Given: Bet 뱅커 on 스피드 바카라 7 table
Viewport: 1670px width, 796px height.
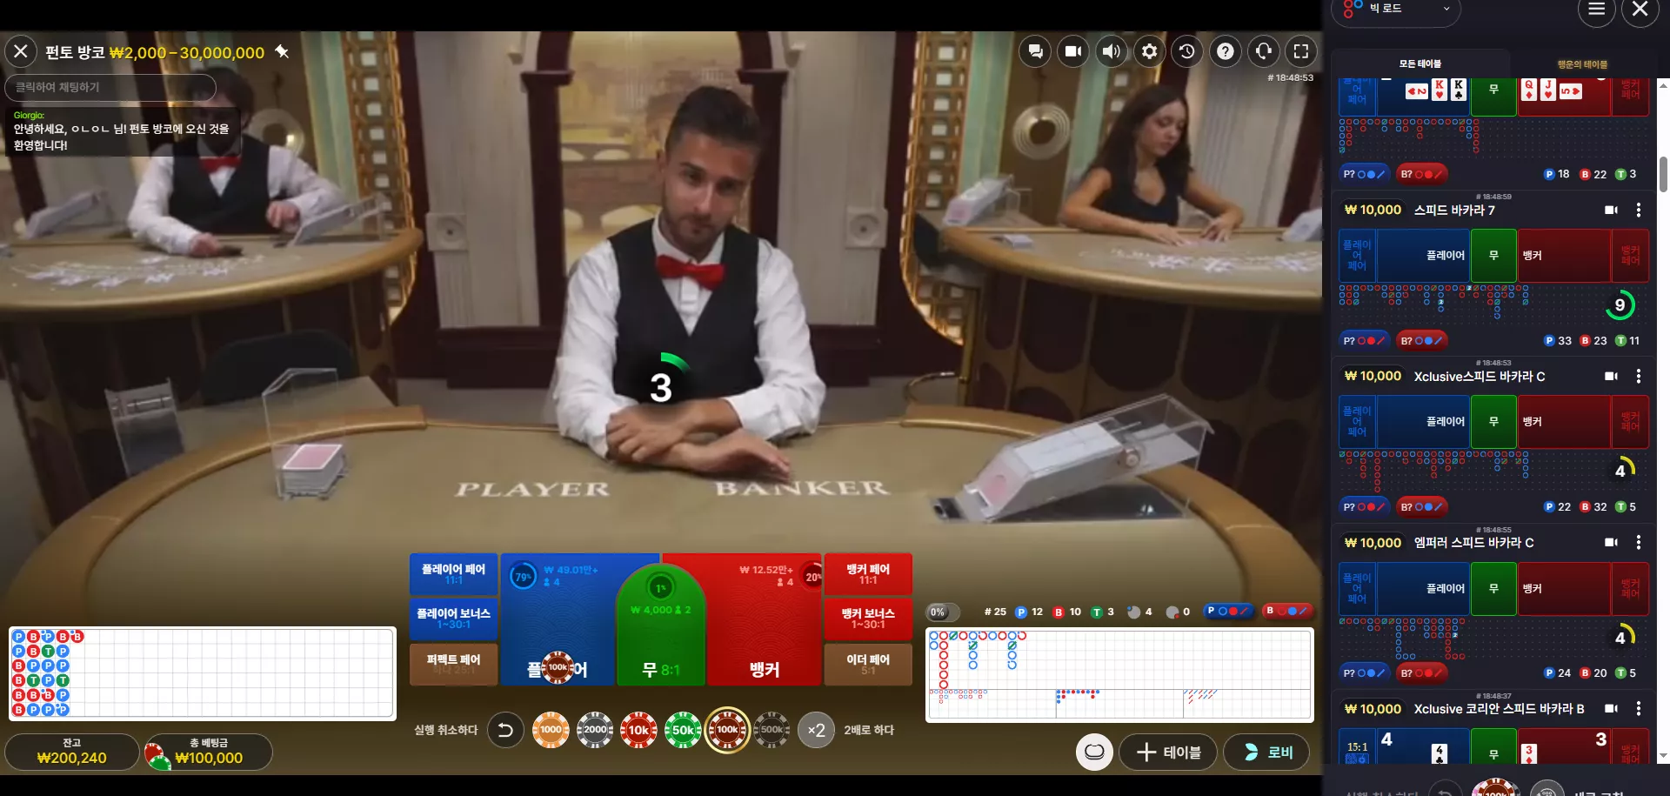Looking at the screenshot, I should (x=1564, y=255).
